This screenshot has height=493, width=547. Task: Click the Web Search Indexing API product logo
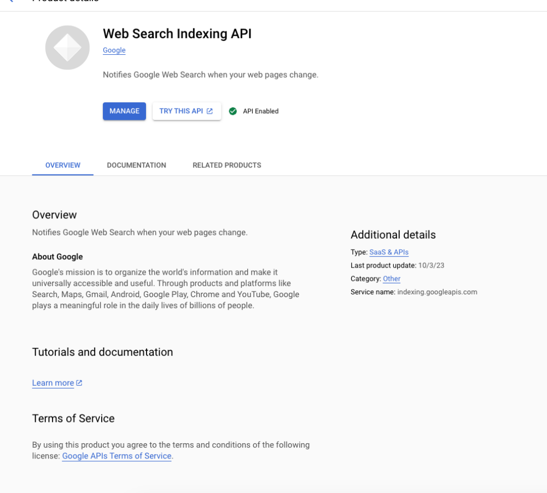(x=67, y=48)
